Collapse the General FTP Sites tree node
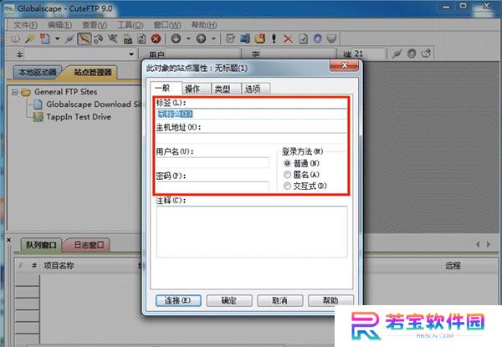Screen dimensions: 502x347 pos(14,92)
